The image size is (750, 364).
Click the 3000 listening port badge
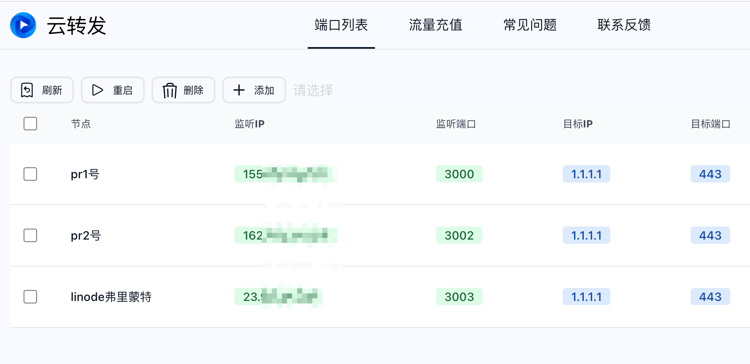[459, 174]
